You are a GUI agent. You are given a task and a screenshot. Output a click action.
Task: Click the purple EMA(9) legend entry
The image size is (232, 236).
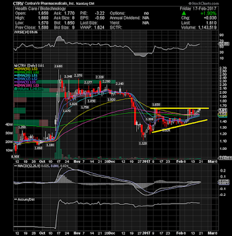pos(25,82)
